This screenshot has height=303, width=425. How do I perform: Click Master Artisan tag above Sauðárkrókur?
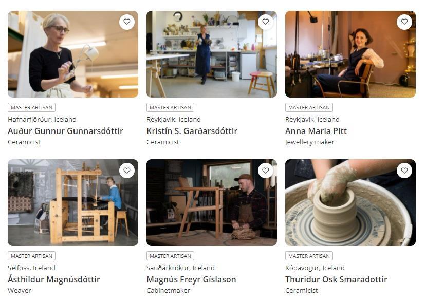coord(171,256)
